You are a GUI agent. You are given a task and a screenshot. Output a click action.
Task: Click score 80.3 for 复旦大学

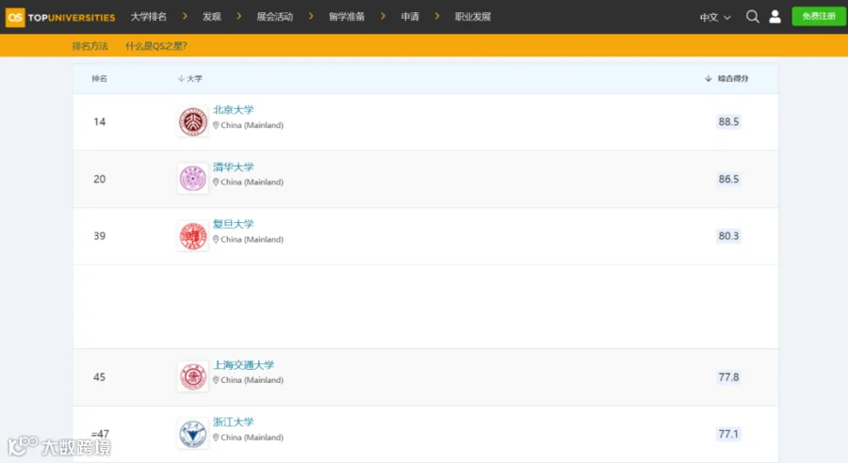(728, 236)
